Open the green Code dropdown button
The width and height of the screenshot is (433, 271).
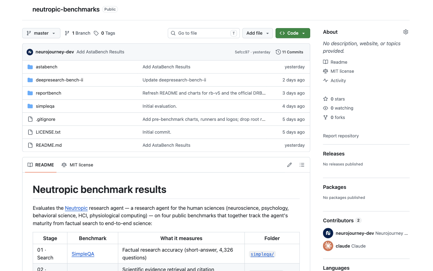tap(293, 33)
